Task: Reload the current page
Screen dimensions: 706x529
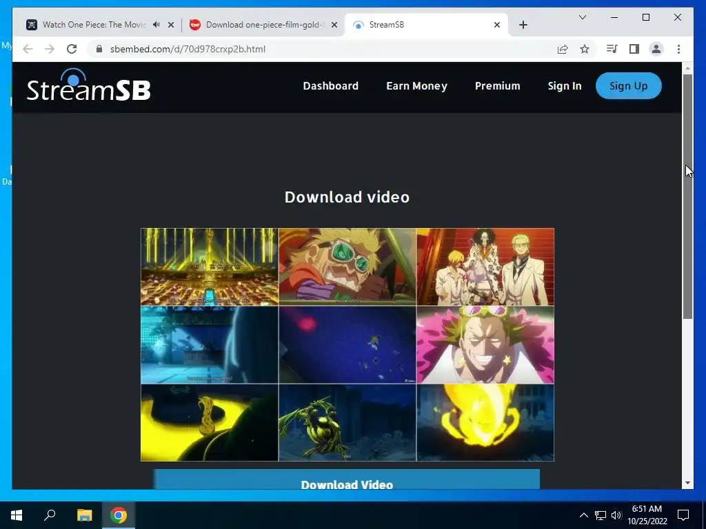Action: 72,49
